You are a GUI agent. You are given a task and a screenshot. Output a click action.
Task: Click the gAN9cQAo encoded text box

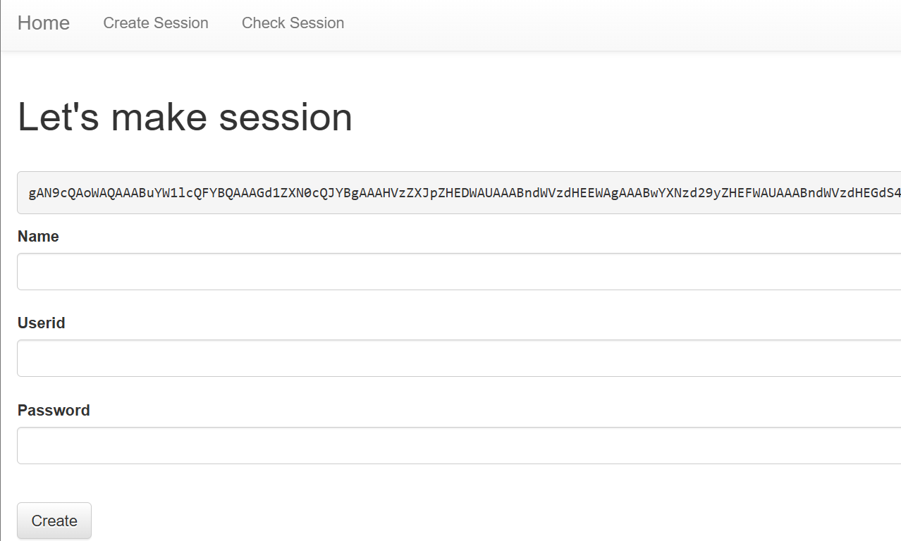(x=459, y=192)
